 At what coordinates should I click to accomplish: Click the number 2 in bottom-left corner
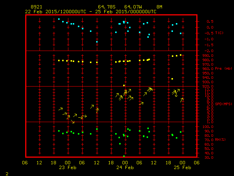7,173
